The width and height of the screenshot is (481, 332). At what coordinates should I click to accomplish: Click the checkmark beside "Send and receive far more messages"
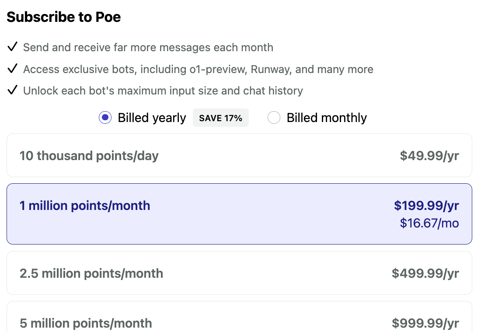(12, 47)
